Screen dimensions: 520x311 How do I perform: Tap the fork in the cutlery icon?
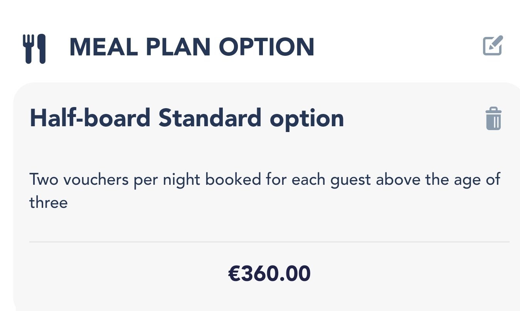pyautogui.click(x=28, y=48)
